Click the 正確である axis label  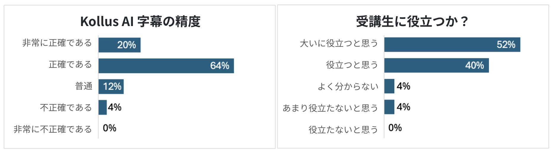(70, 65)
